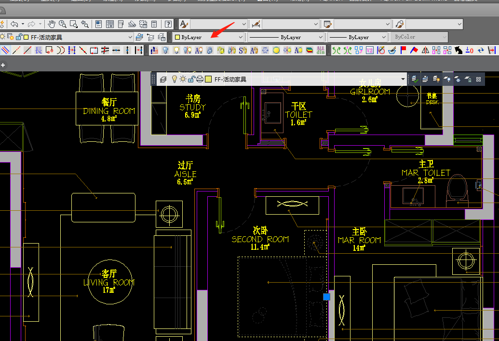This screenshot has width=499, height=341.
Task: Expand floating FF-活动家具 layer list arrow
Action: pos(403,79)
